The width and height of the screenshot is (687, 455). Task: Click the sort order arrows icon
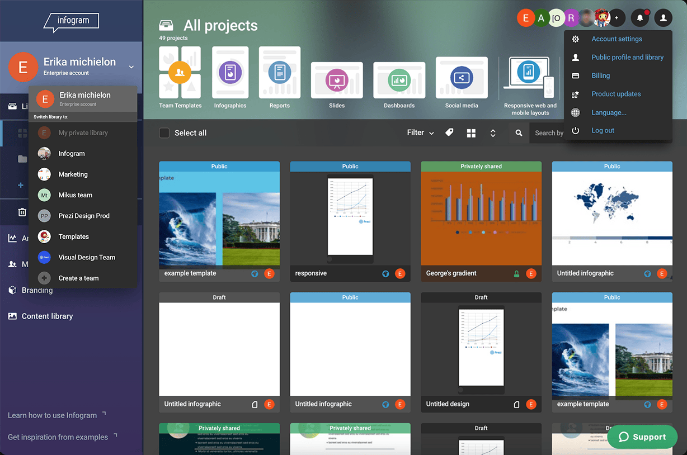pyautogui.click(x=493, y=133)
